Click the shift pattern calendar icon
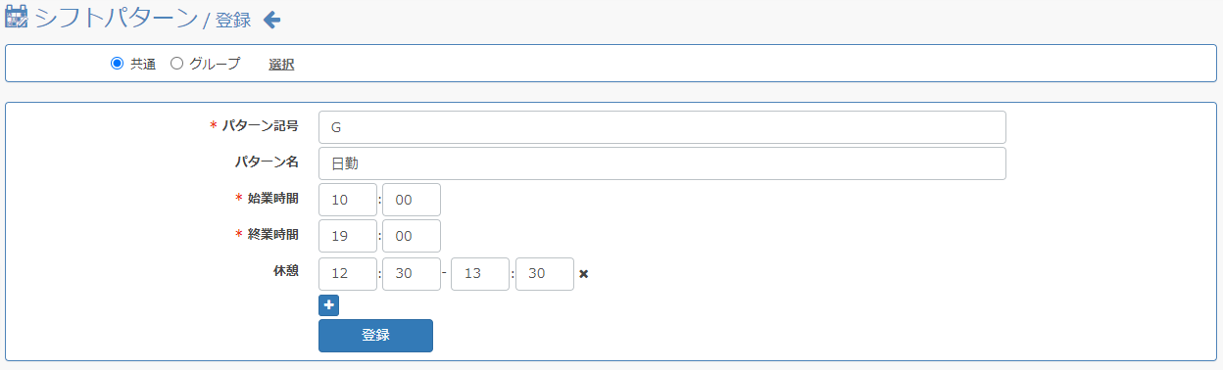This screenshot has width=1223, height=370. click(17, 18)
